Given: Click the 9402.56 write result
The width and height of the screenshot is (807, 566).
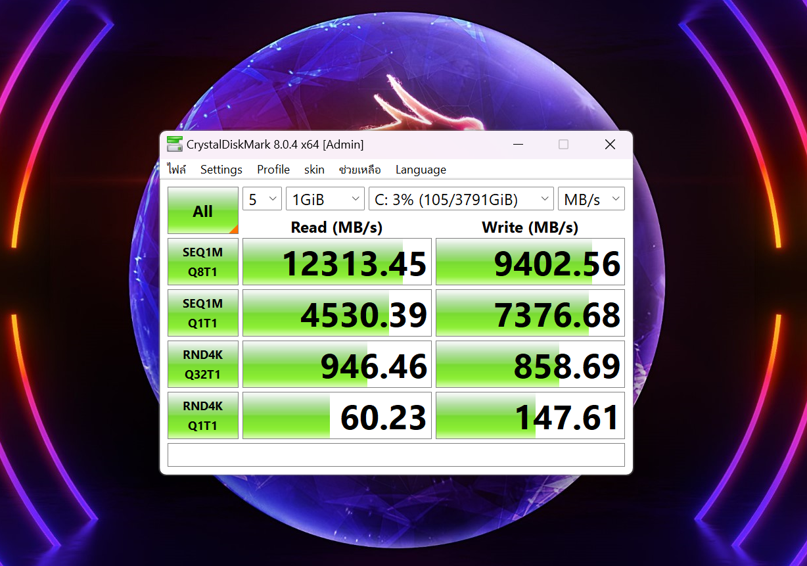Looking at the screenshot, I should (530, 262).
